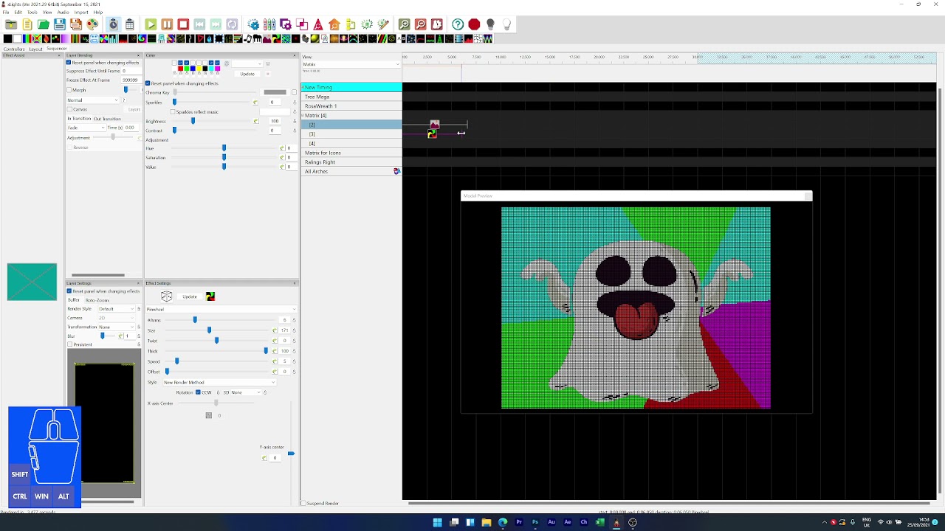Click the Layers button

coord(134,109)
